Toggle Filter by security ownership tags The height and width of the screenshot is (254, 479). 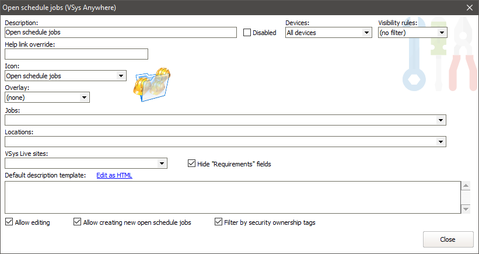coord(219,222)
